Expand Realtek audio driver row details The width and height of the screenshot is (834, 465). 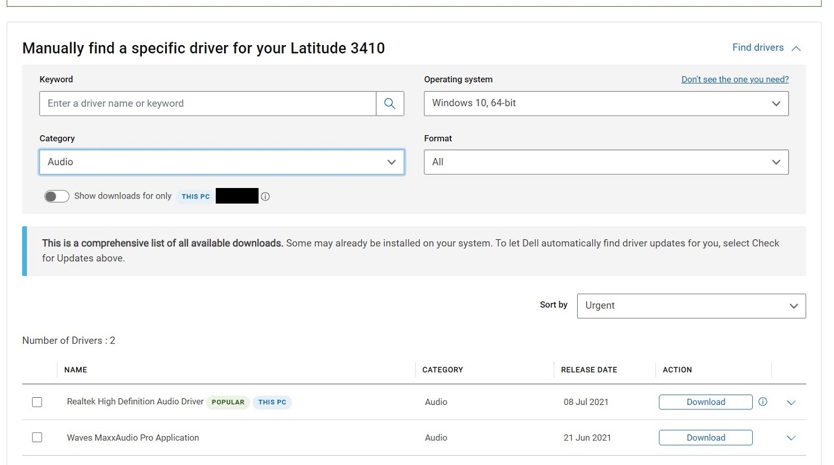791,403
